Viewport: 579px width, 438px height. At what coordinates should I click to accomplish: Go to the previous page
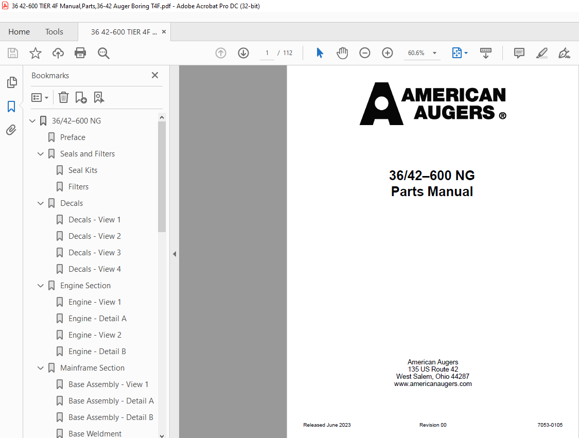point(221,53)
